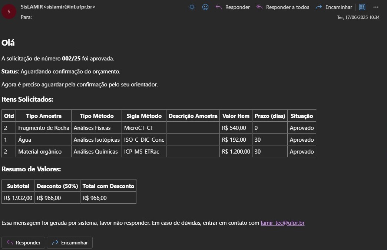Click Encaminhar in the top toolbar
Viewport: 387px width, 250px height.
tap(334, 7)
